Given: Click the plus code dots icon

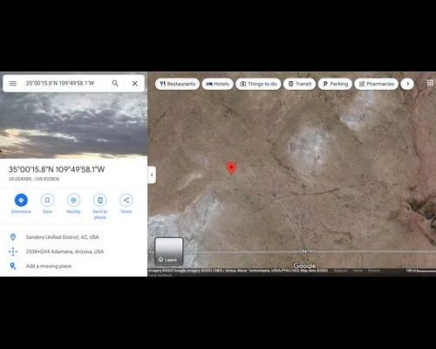Looking at the screenshot, I should tap(13, 251).
